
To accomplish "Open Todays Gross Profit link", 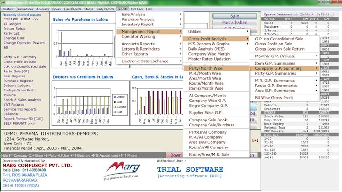I will pos(20,90).
